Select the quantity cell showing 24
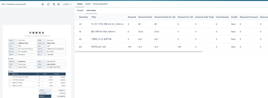The height and width of the screenshot is (98, 268). point(80,24)
